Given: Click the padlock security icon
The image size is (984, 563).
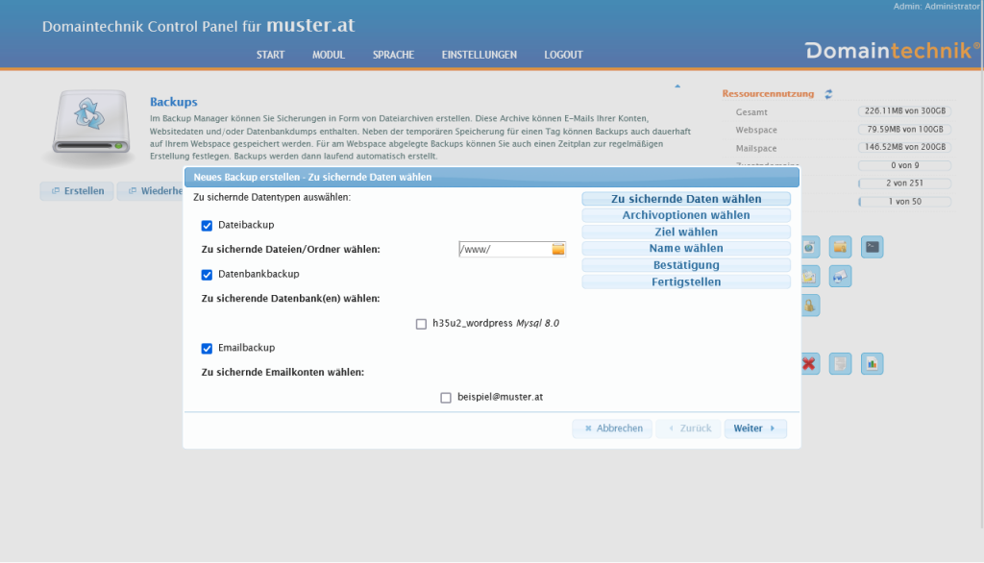Looking at the screenshot, I should click(808, 305).
